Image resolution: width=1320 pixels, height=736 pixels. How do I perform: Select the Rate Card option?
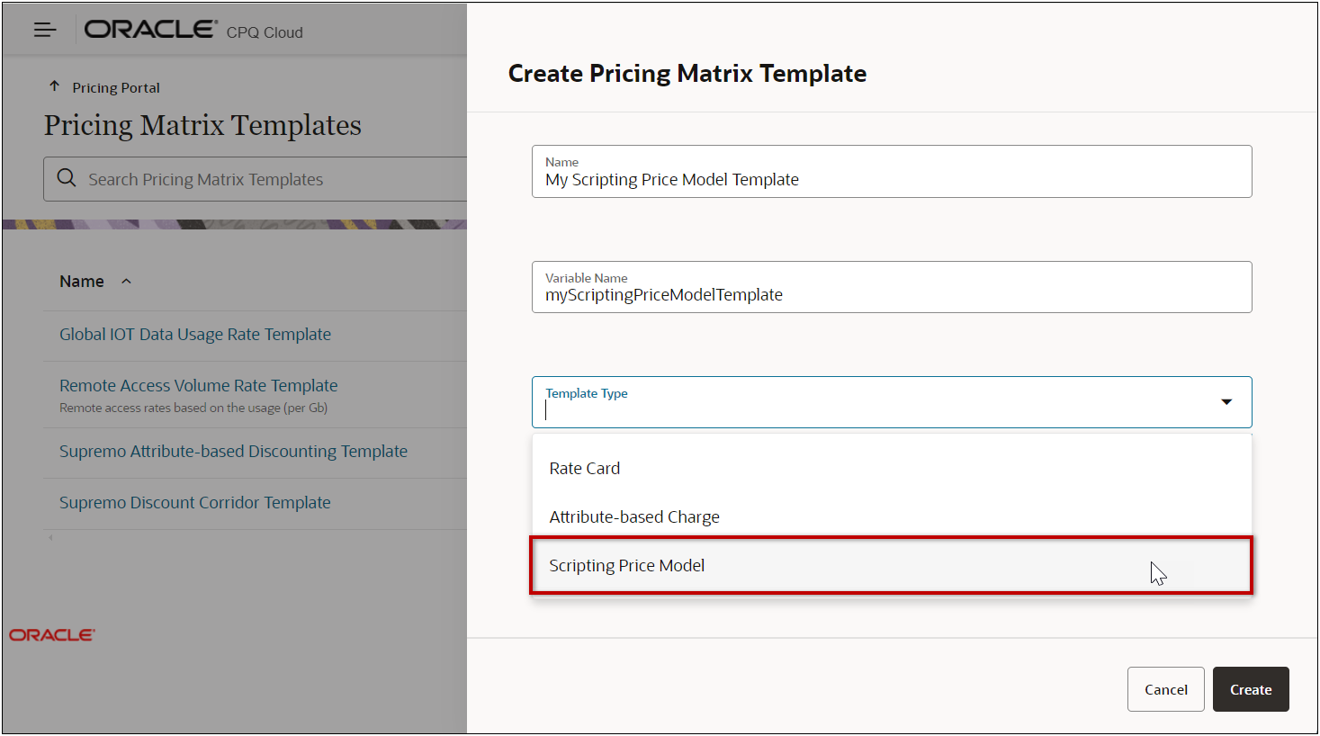coord(892,468)
